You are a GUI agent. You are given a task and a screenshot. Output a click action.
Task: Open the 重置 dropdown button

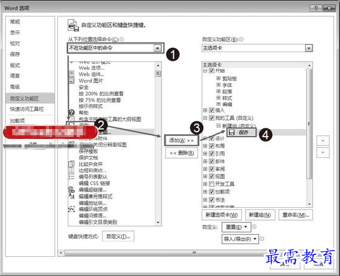point(236,227)
